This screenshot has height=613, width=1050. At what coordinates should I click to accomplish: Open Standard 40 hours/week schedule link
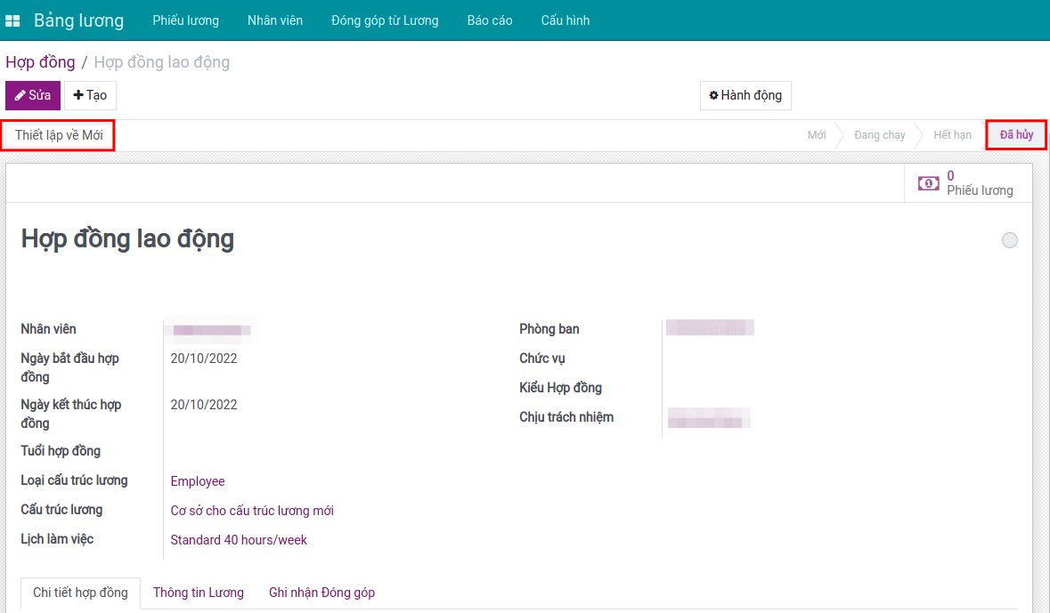tap(239, 540)
